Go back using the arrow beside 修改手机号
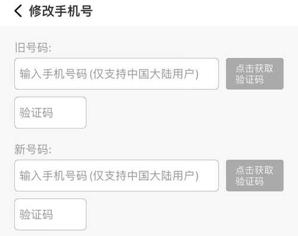298x236 pixels. click(18, 11)
